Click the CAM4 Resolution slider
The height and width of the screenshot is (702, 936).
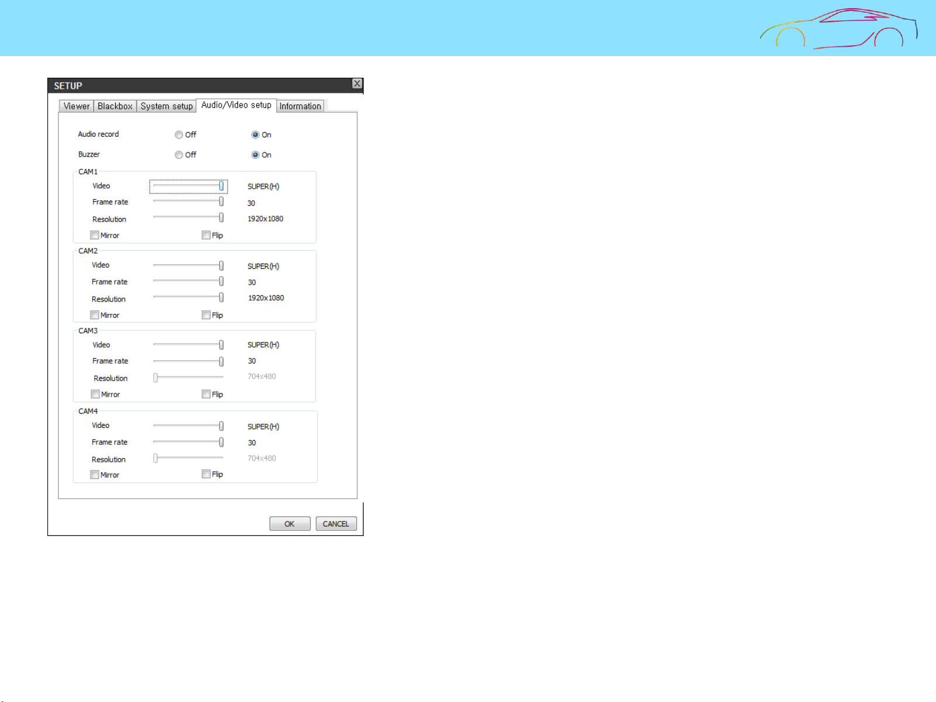click(x=188, y=458)
